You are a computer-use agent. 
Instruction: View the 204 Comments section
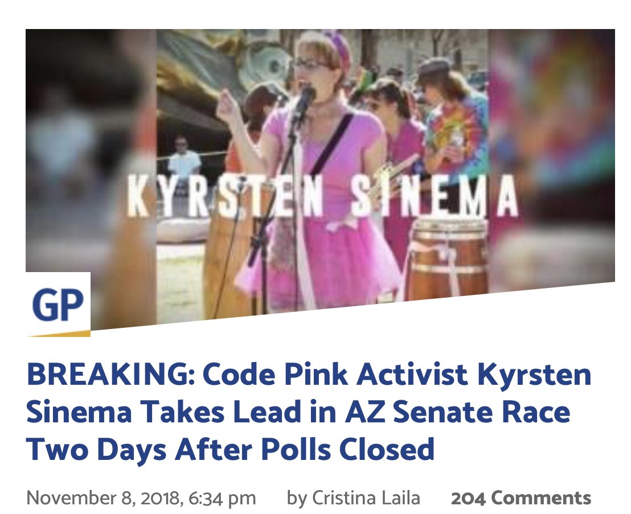point(521,498)
